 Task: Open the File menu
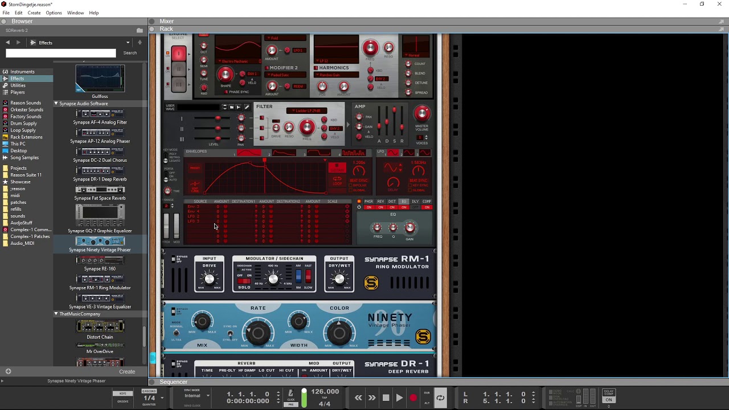pos(6,13)
